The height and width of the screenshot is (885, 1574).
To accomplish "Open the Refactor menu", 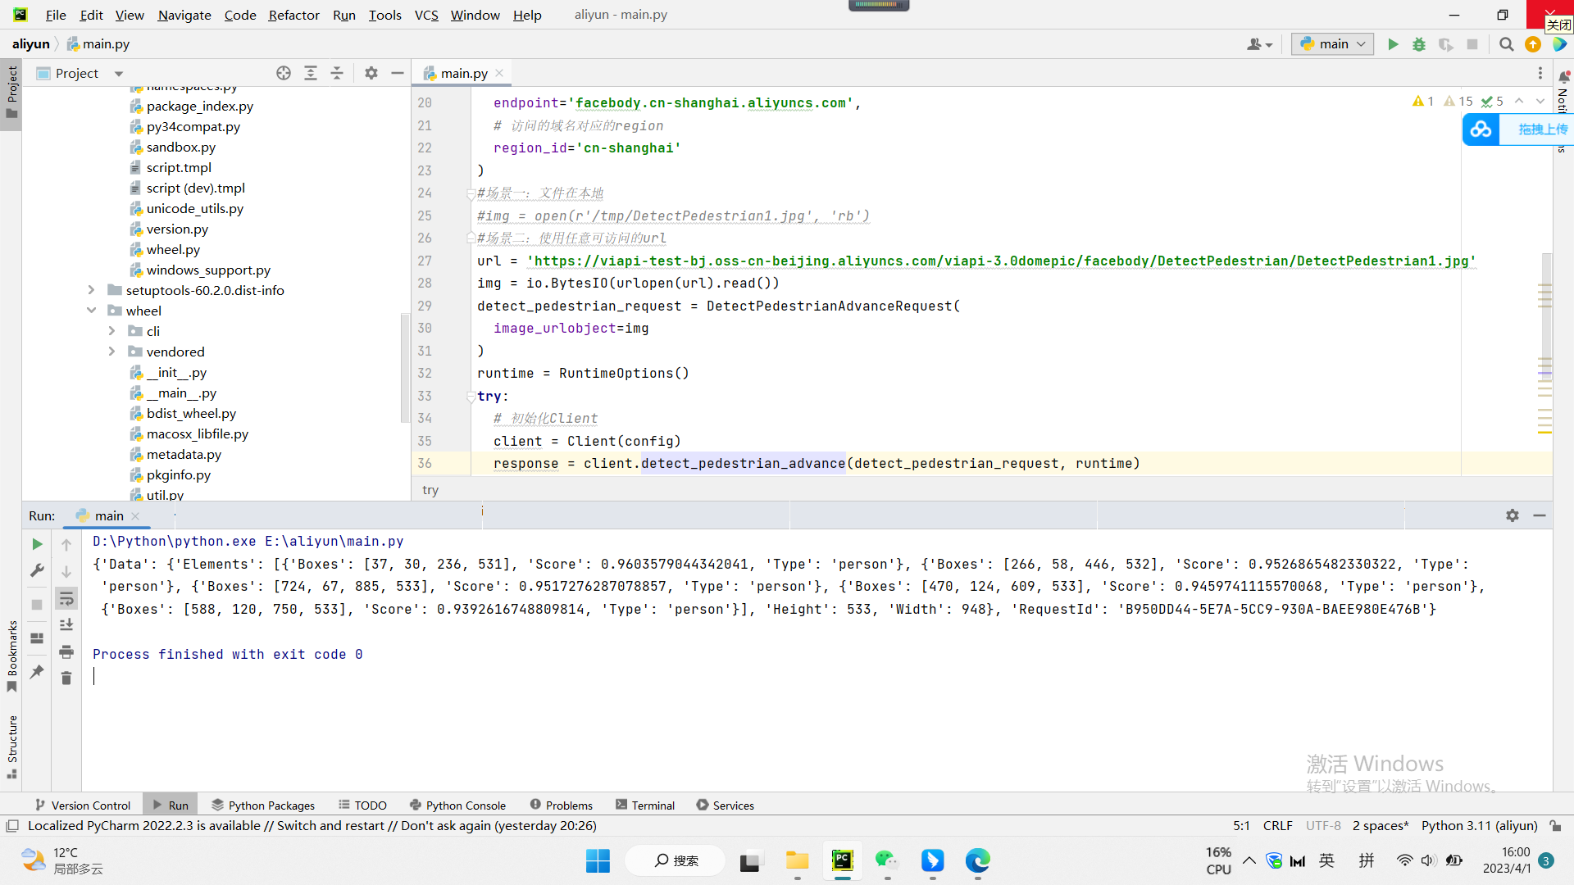I will tap(293, 15).
